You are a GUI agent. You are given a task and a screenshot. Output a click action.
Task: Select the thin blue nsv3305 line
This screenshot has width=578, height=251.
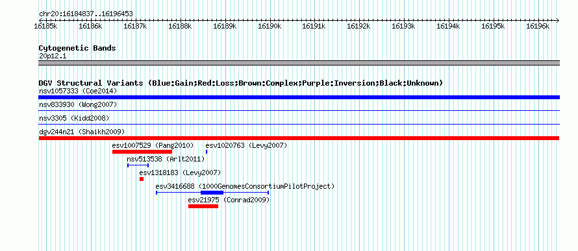(299, 124)
